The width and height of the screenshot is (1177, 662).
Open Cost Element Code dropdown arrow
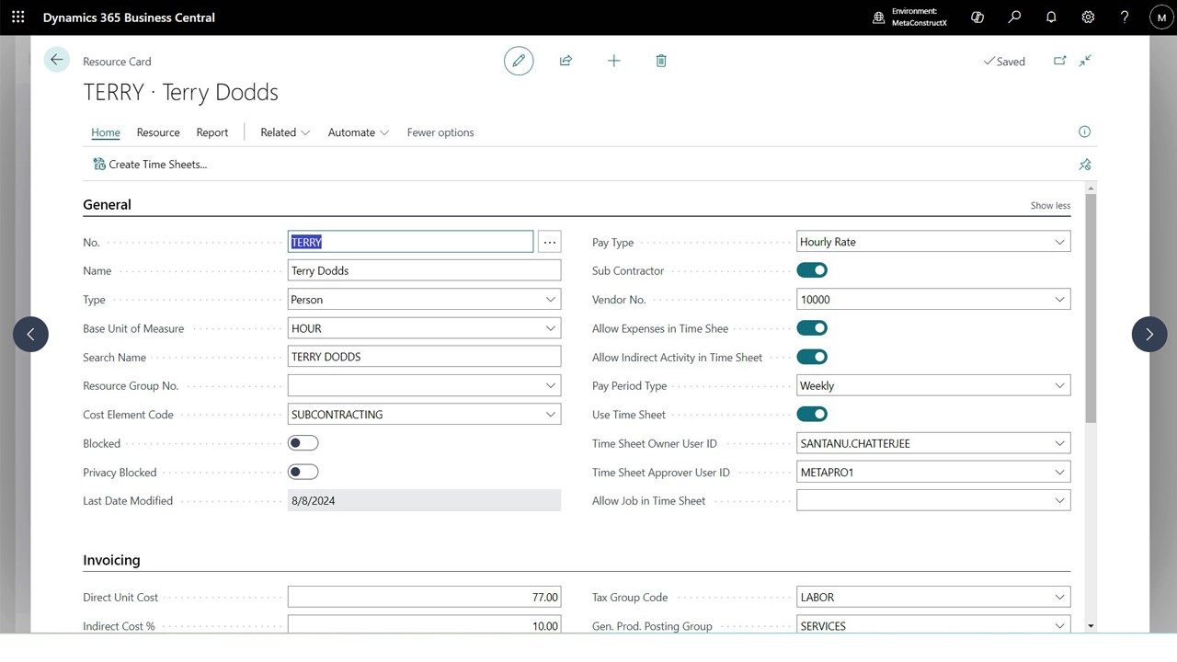(x=550, y=415)
